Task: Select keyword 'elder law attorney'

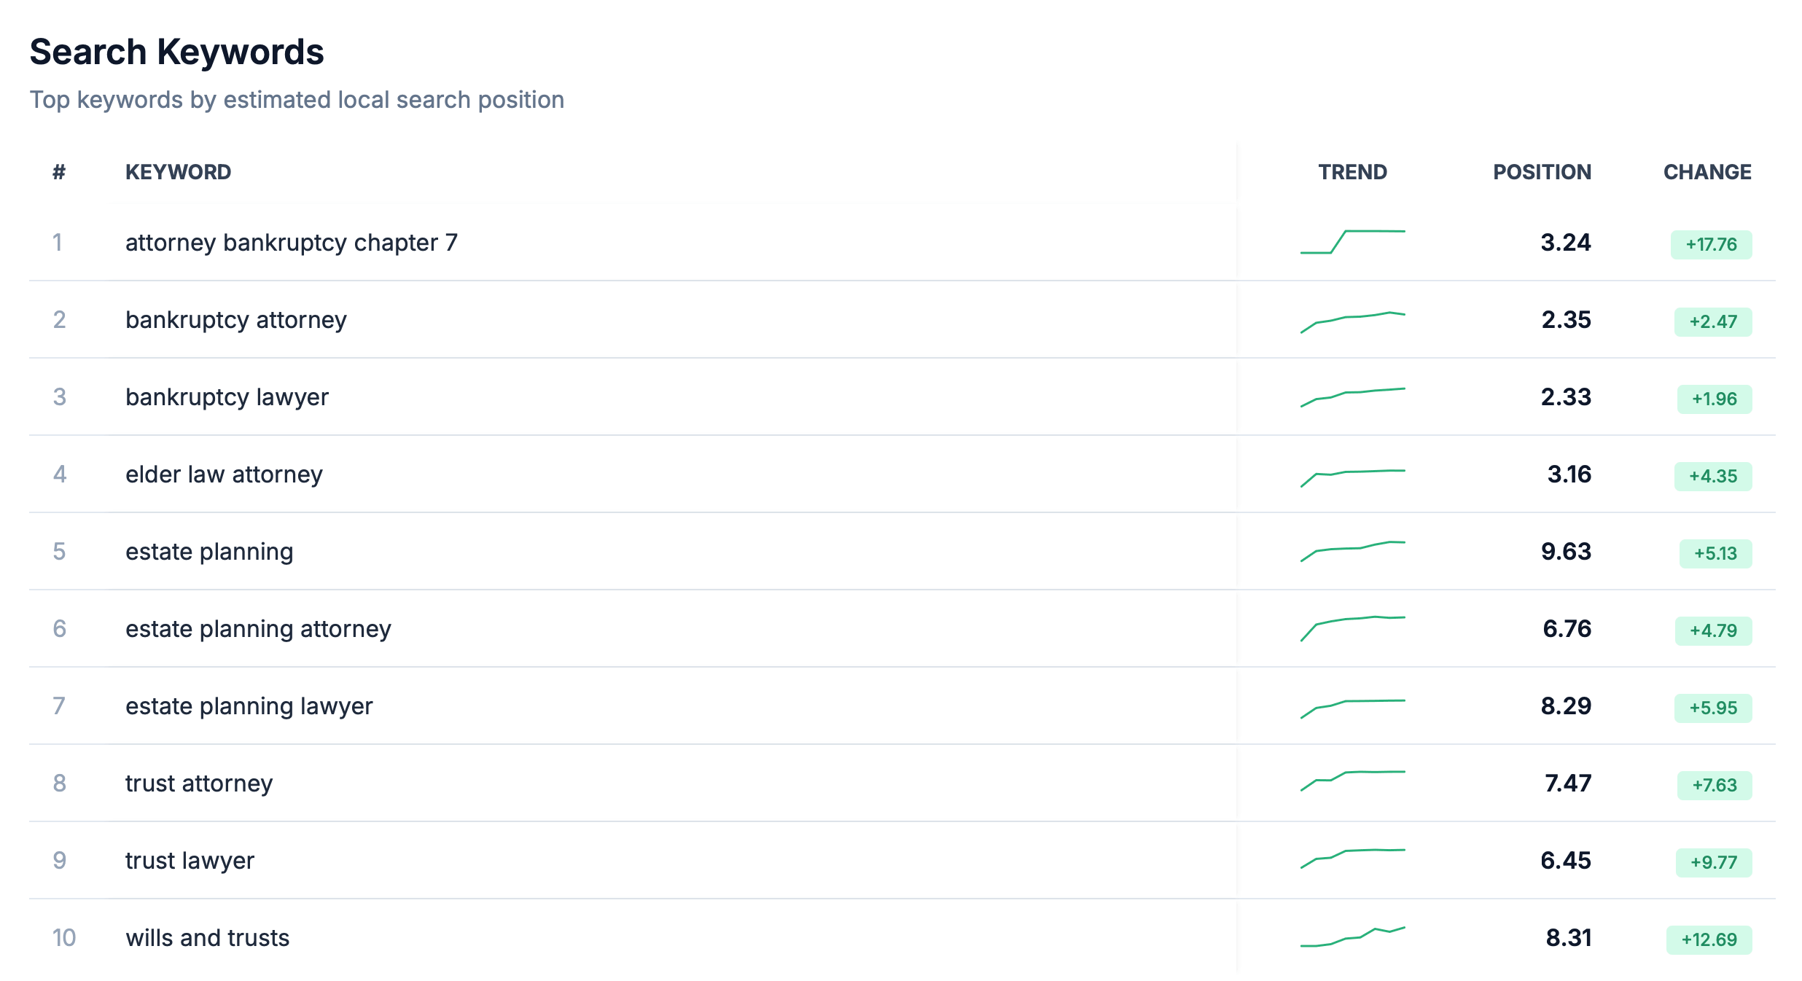Action: pyautogui.click(x=224, y=474)
